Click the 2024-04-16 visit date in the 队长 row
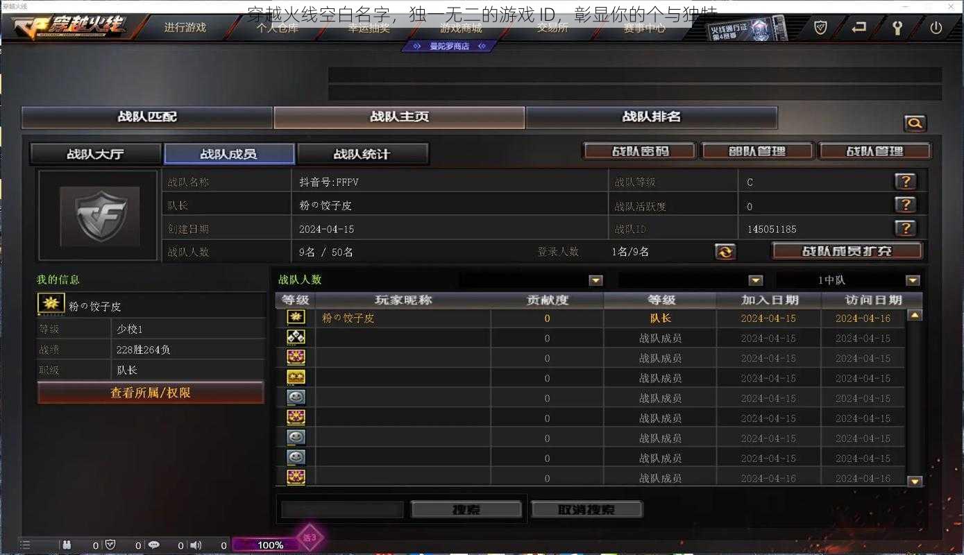The image size is (964, 555). point(863,318)
